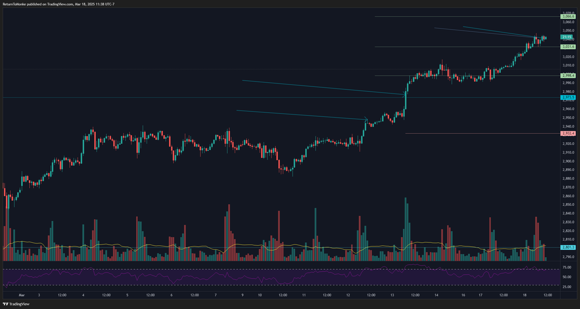The image size is (580, 309).
Task: Click the 2,950.0 price scale value
Action: pos(567,117)
